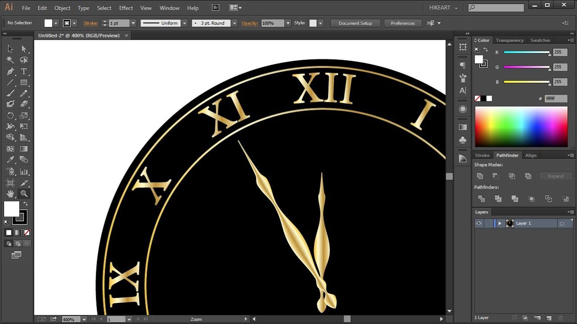The height and width of the screenshot is (324, 577).
Task: Select the Artboard tool
Action: coord(10,183)
